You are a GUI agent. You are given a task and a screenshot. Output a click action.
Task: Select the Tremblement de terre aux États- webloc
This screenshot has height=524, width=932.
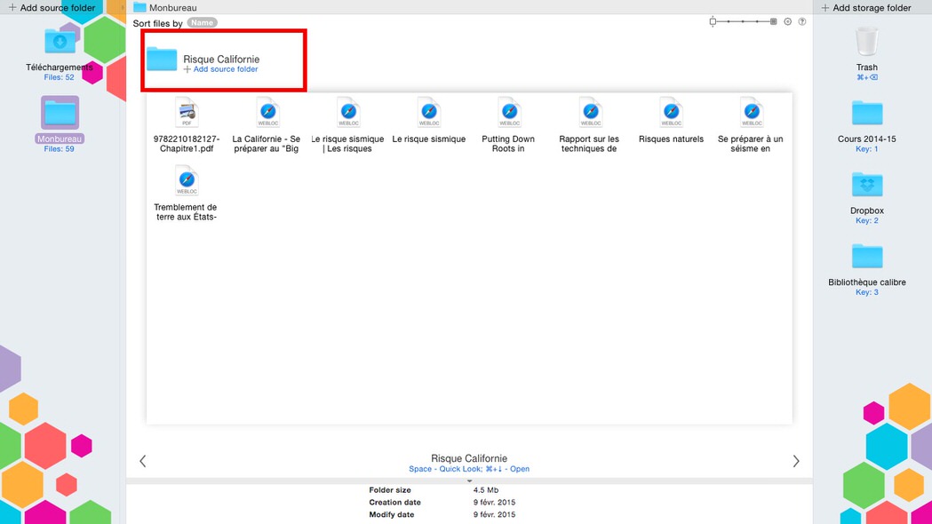point(186,194)
